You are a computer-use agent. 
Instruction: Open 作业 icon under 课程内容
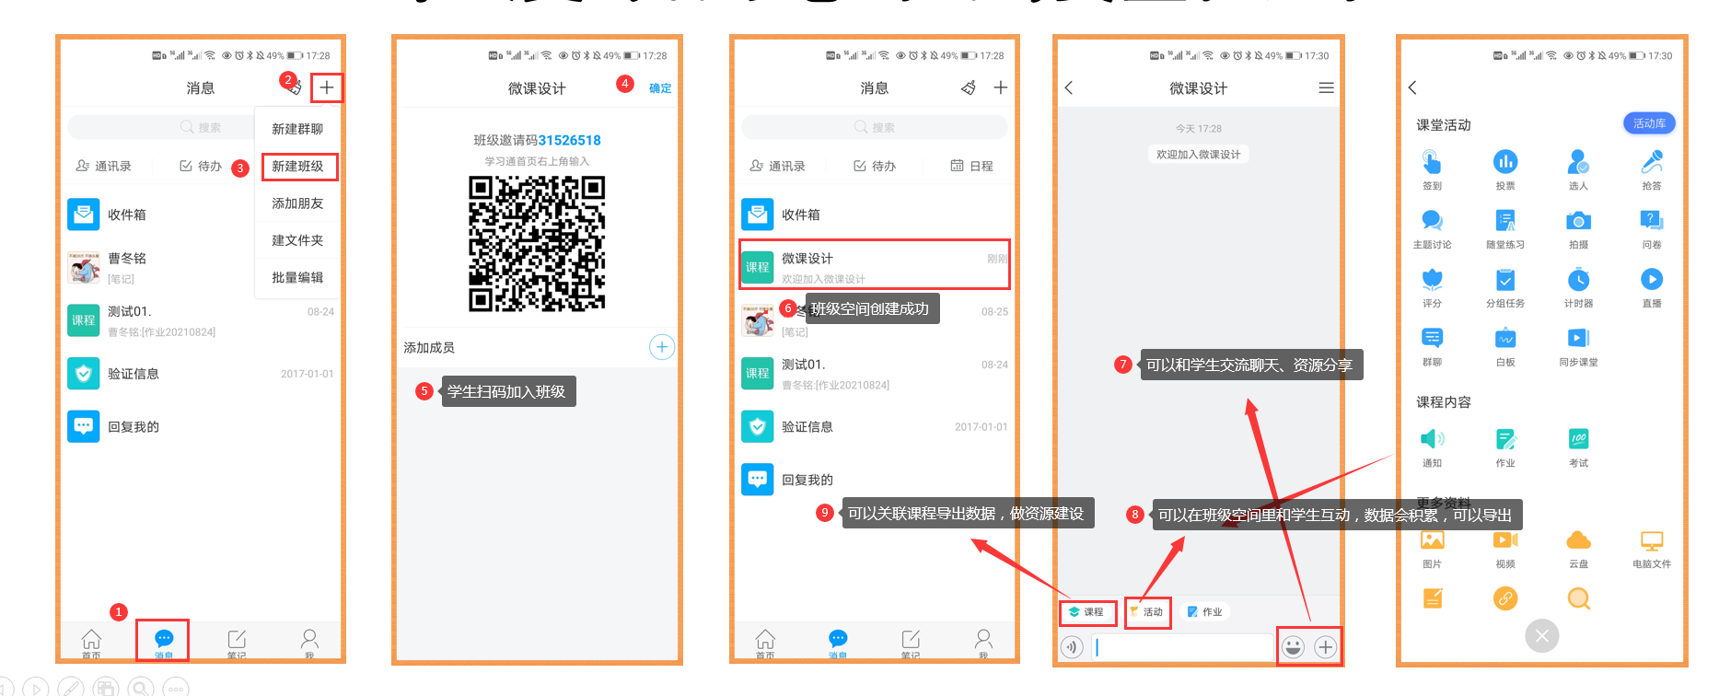(x=1505, y=439)
